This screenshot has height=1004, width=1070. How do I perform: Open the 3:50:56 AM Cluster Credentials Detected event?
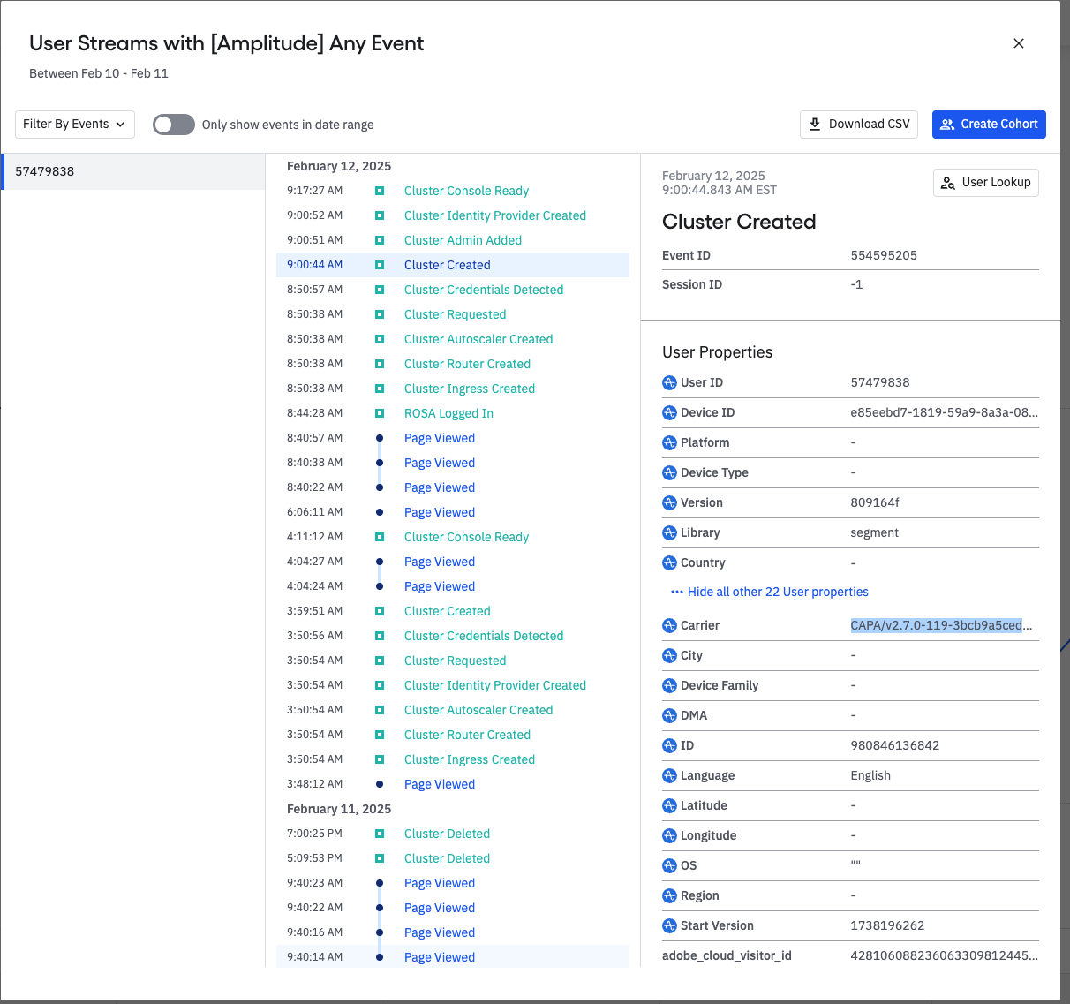tap(453, 636)
